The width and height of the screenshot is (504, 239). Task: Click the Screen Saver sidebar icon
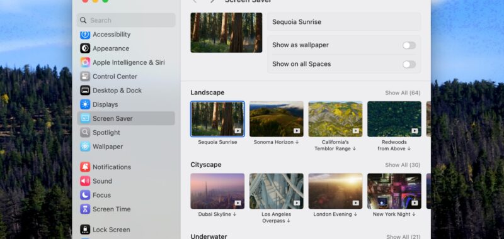click(85, 118)
